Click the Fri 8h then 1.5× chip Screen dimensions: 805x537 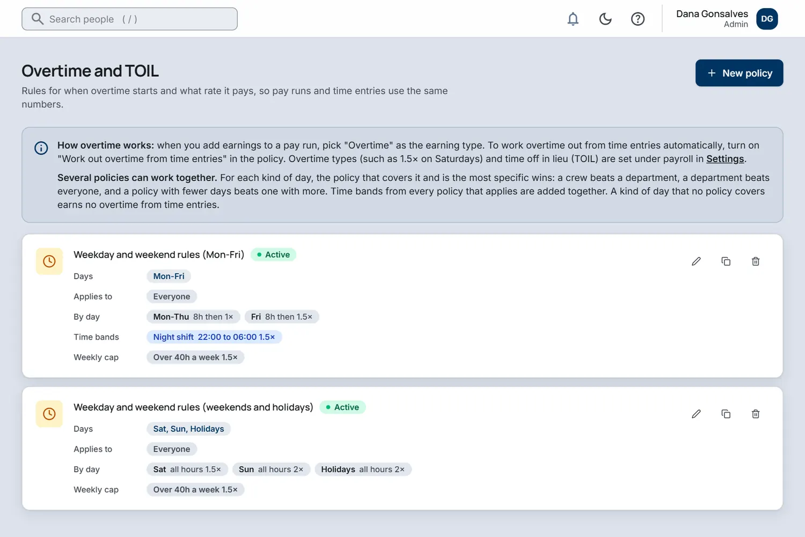click(282, 317)
